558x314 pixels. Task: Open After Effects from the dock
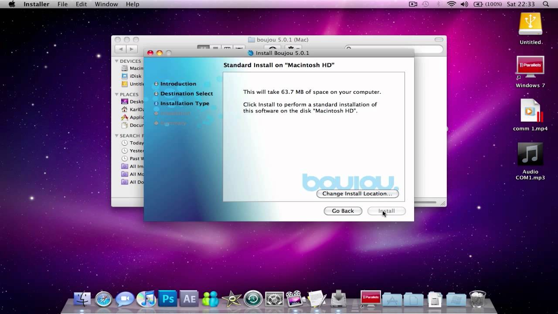[x=189, y=299]
